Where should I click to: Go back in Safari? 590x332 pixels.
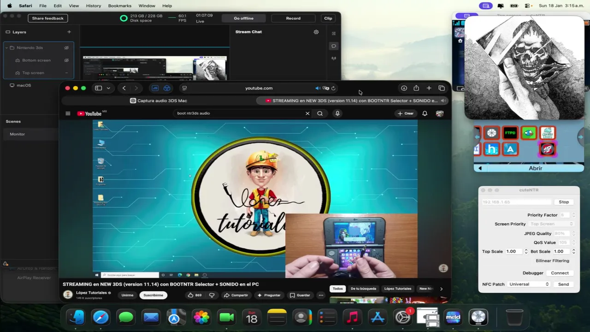[x=124, y=88]
